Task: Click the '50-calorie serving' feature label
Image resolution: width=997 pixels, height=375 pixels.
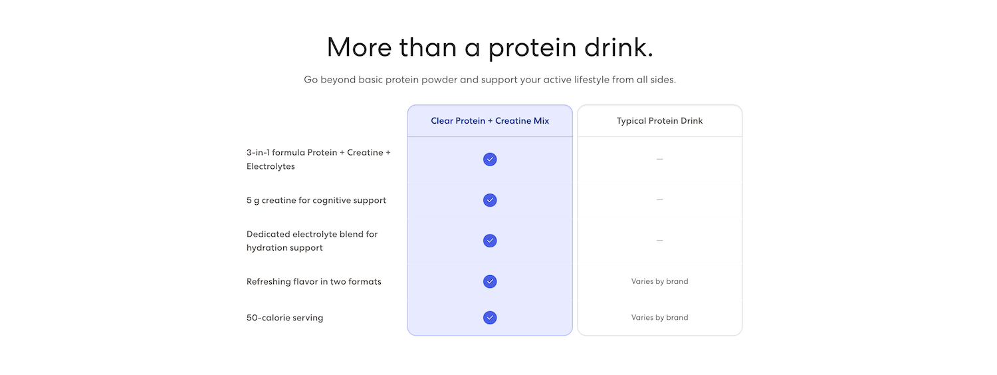Action: 284,318
